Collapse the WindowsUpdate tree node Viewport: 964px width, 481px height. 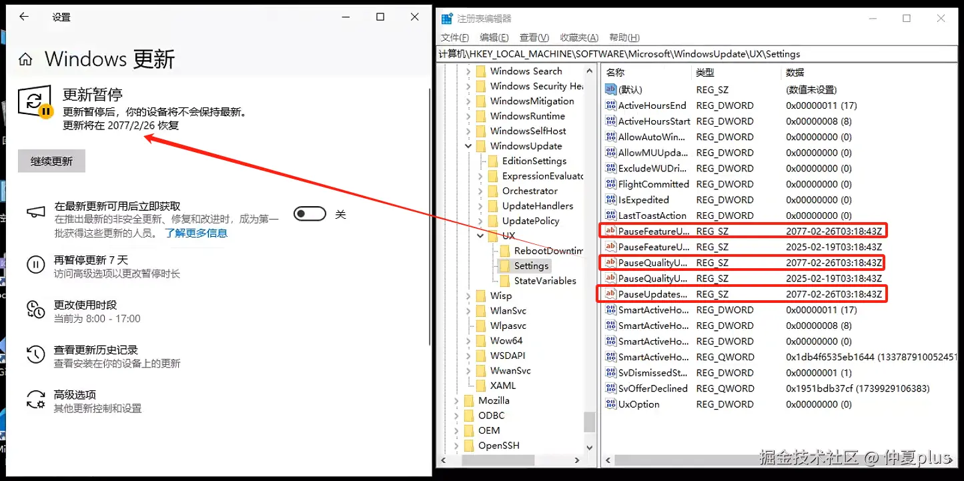point(469,146)
